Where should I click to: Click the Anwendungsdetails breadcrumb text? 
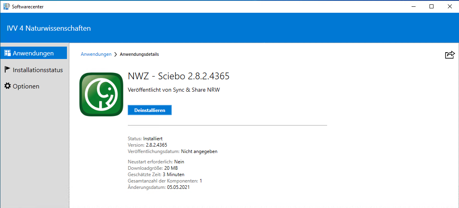[x=139, y=55]
